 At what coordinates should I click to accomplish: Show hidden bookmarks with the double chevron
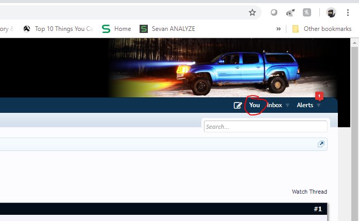pos(279,29)
